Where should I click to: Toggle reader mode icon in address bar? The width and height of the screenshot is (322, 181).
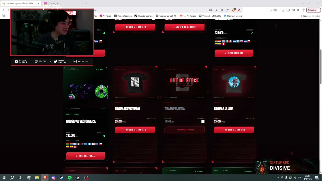click(x=222, y=10)
